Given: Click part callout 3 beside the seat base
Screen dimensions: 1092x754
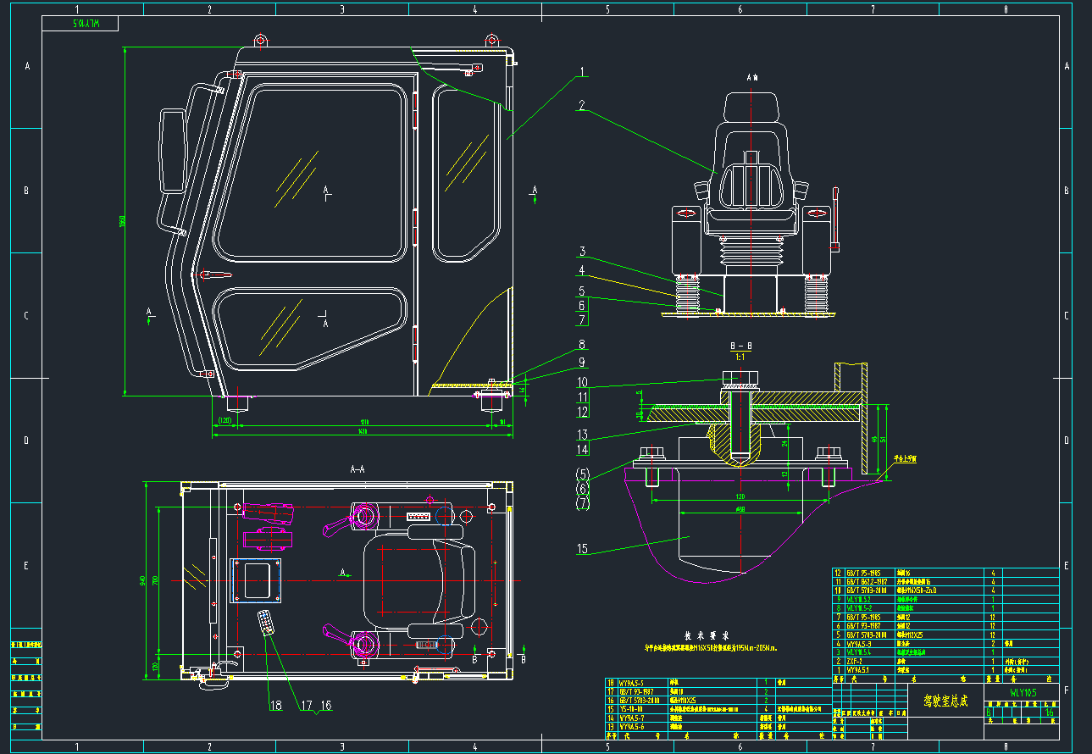Looking at the screenshot, I should click(x=583, y=252).
